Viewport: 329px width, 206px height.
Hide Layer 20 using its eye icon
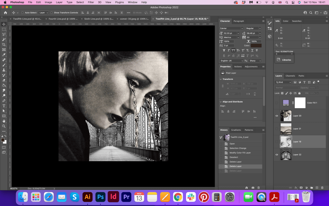[277, 116]
